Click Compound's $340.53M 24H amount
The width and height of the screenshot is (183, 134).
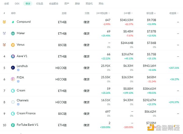coord(127,20)
